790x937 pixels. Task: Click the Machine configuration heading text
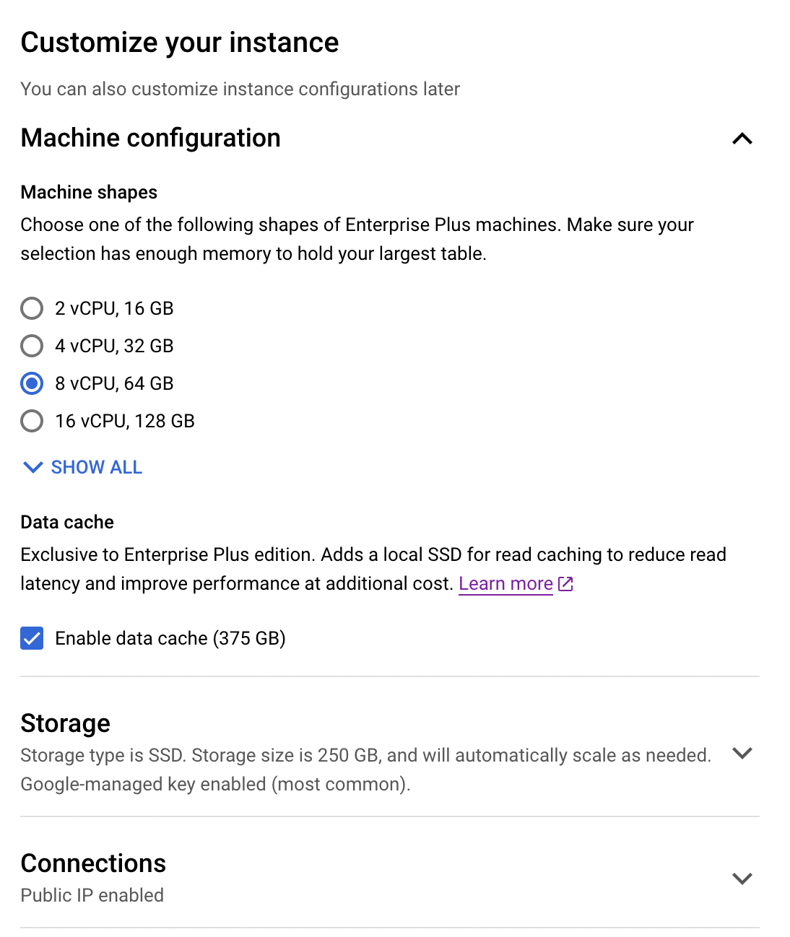click(151, 138)
